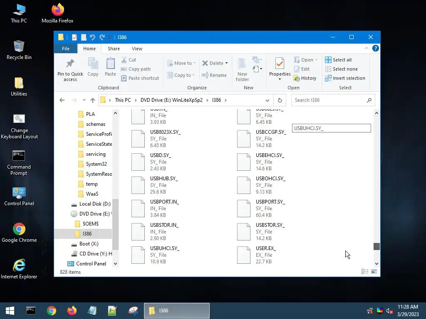The width and height of the screenshot is (426, 319).
Task: Switch to the Home ribbon tab
Action: point(89,49)
